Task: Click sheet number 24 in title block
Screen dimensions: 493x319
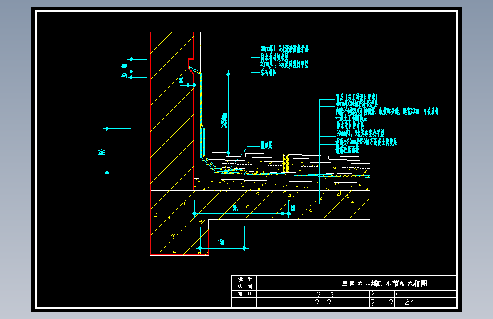Action: point(409,303)
